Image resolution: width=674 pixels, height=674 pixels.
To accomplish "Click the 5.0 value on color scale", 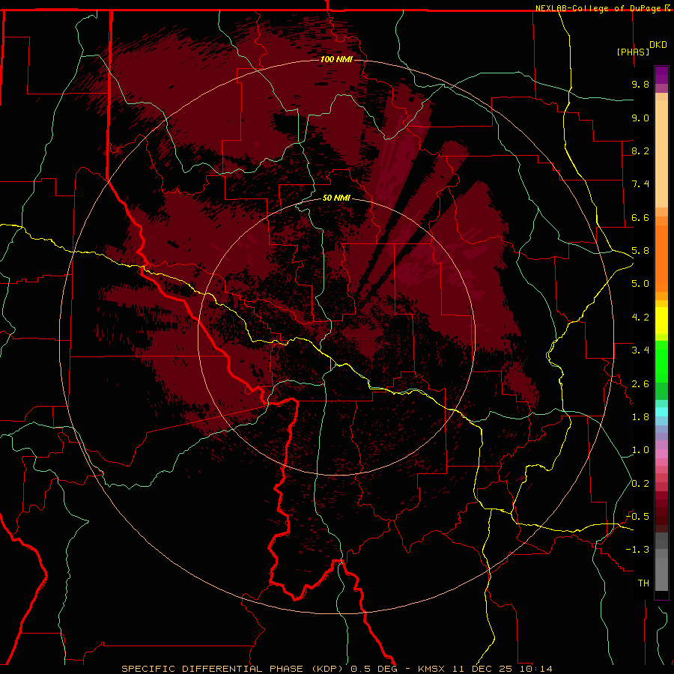I will (x=640, y=284).
